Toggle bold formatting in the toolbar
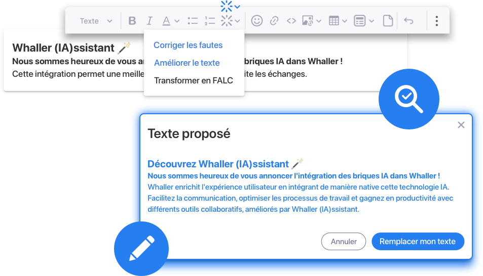The height and width of the screenshot is (276, 483). coord(132,21)
